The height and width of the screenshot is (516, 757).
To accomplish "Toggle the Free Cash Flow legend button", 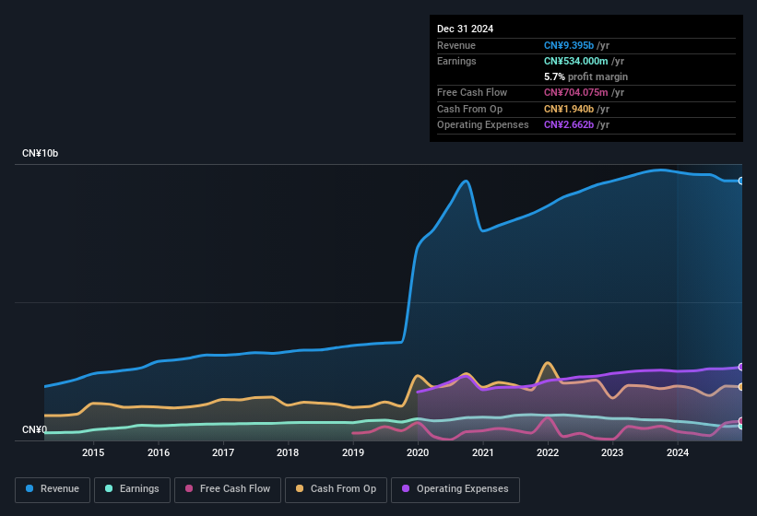I will click(x=228, y=489).
